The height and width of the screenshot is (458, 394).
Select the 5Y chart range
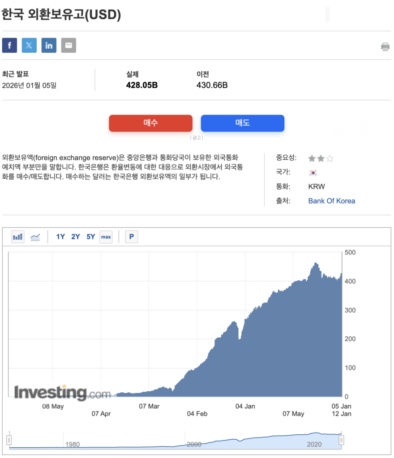point(91,237)
